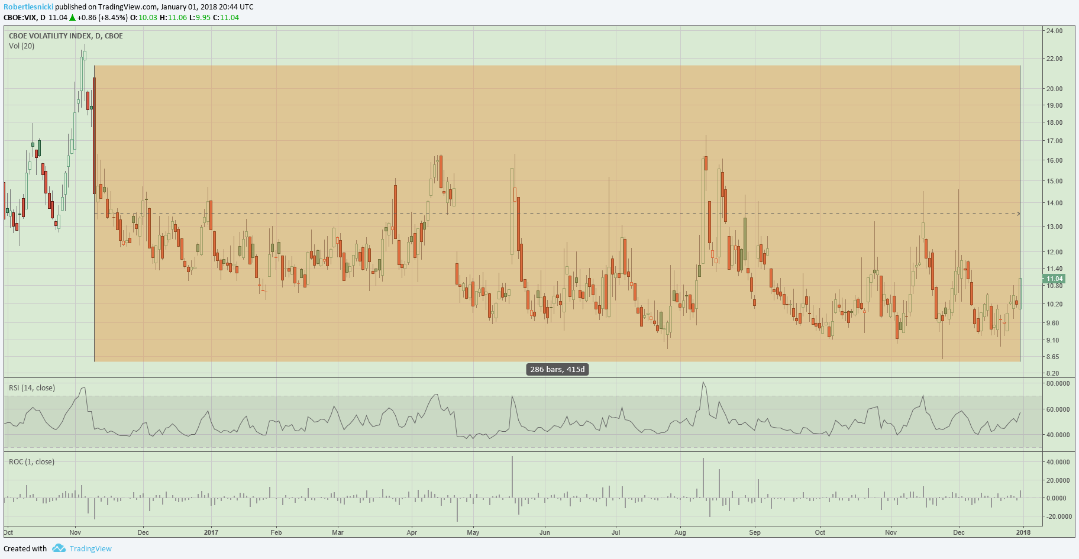The height and width of the screenshot is (559, 1079).
Task: Click the H:11.06 high value
Action: click(173, 18)
